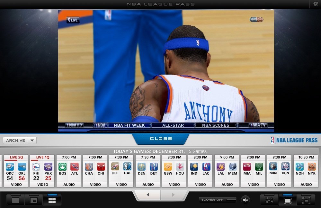
Task: Click LIVE 2Q game status
Action: [16, 157]
